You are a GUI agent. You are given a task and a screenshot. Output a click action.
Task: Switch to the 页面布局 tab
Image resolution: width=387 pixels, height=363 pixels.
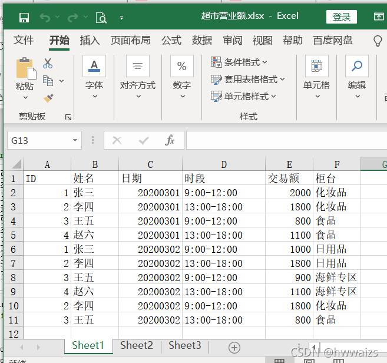click(x=130, y=40)
